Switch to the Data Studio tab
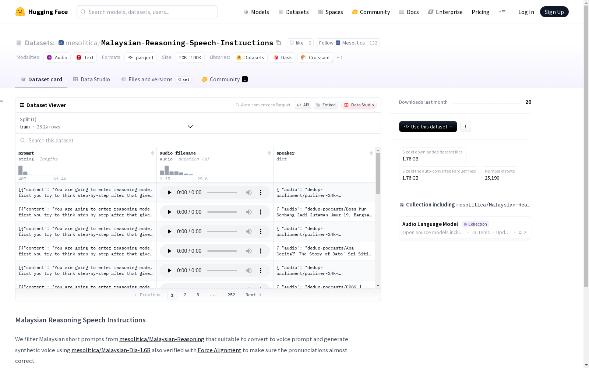 point(92,79)
